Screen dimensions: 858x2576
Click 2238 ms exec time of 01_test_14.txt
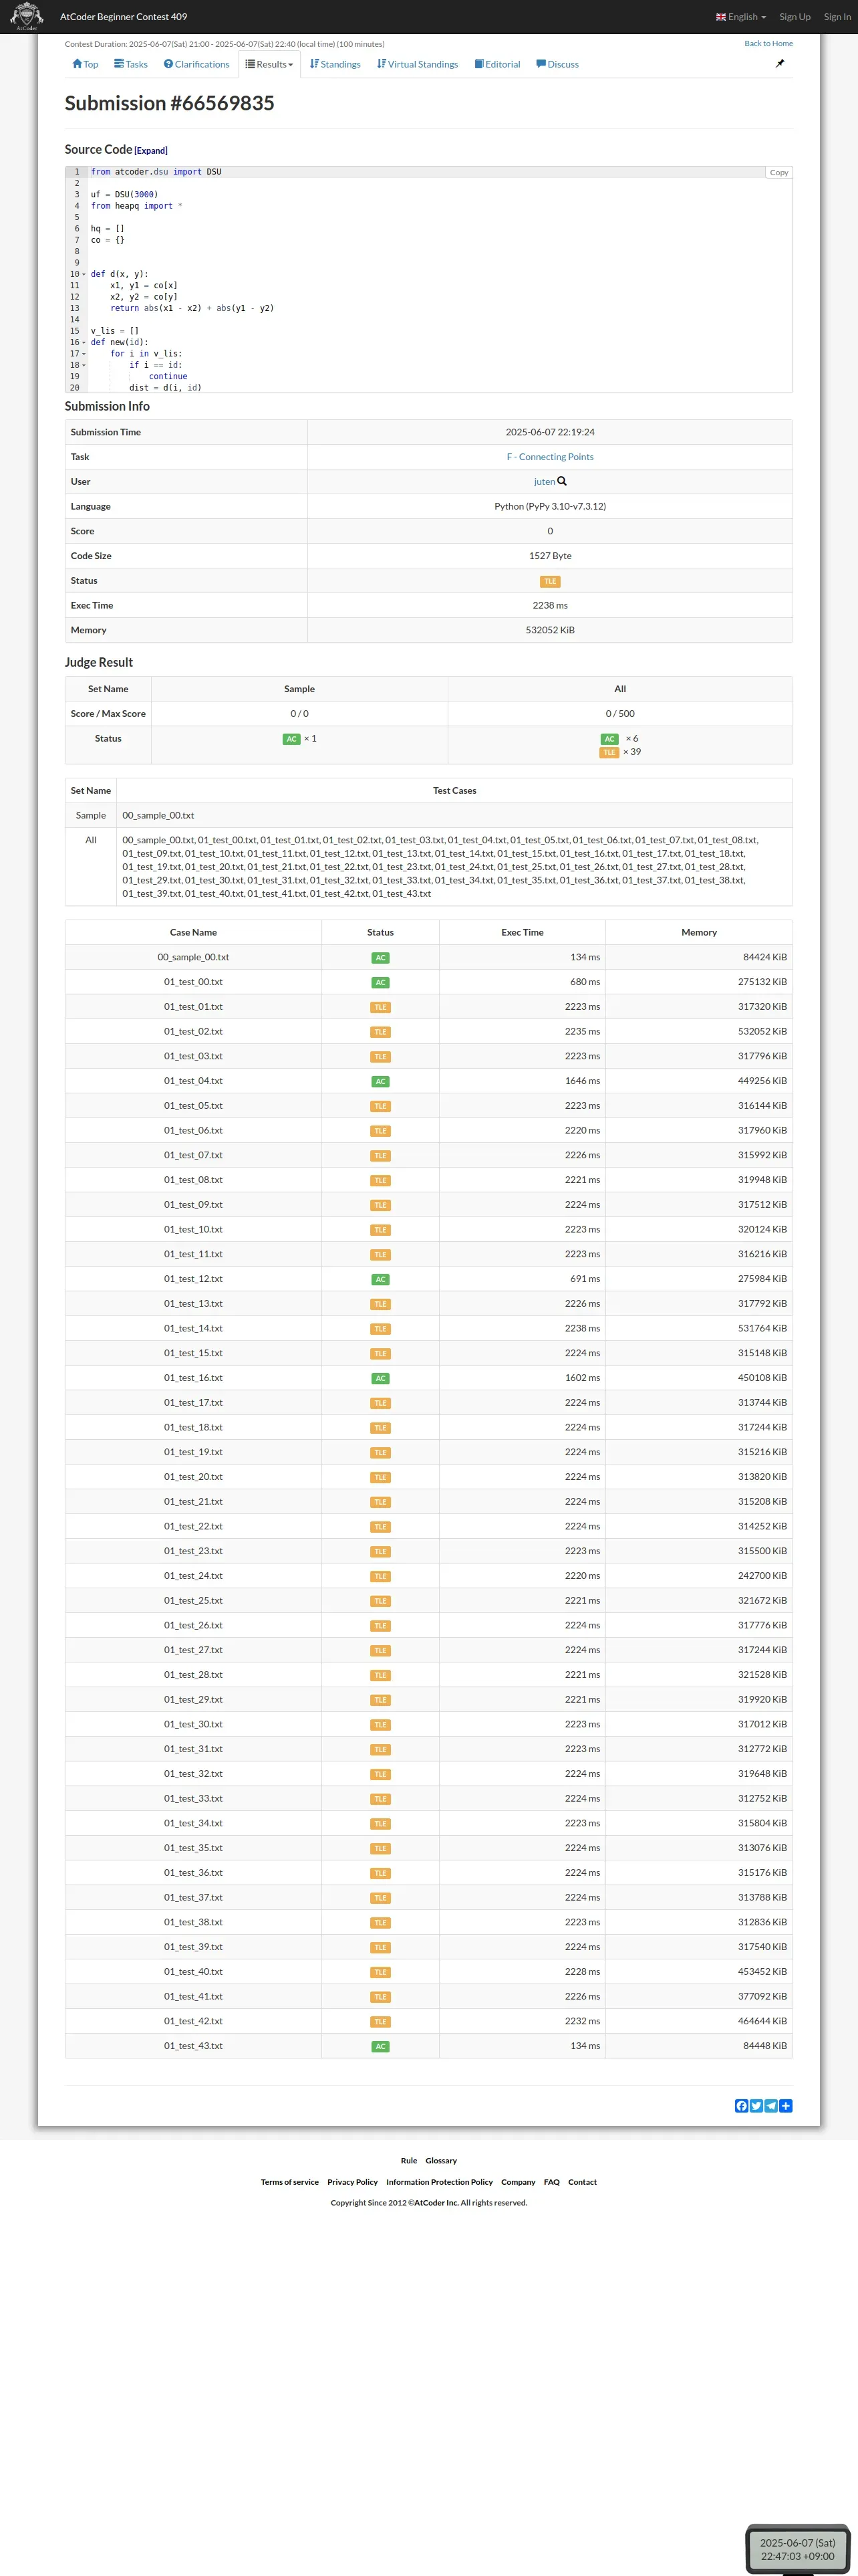tap(582, 1329)
